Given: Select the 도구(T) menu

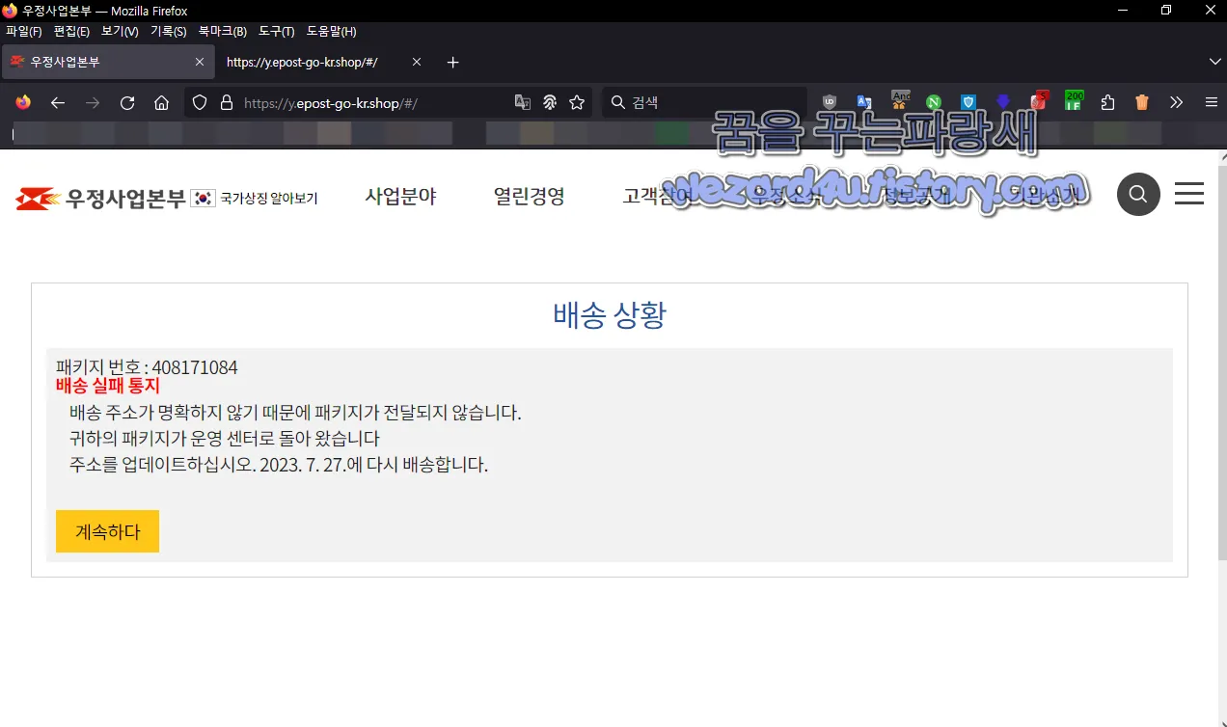Looking at the screenshot, I should coord(276,31).
